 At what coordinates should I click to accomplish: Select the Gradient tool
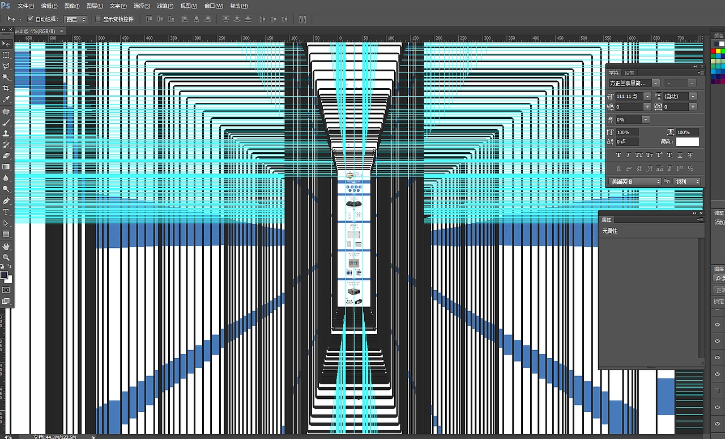(x=6, y=167)
